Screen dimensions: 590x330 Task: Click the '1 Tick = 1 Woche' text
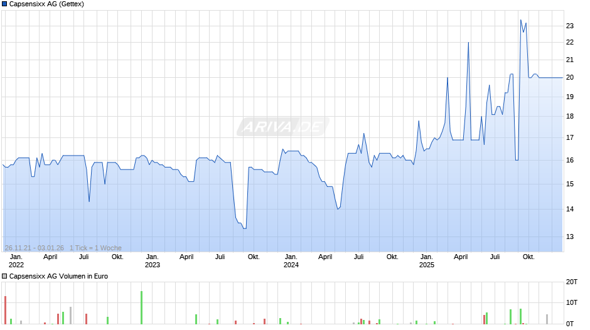[95, 248]
